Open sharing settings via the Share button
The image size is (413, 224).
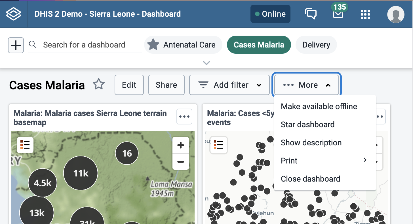[x=166, y=85]
